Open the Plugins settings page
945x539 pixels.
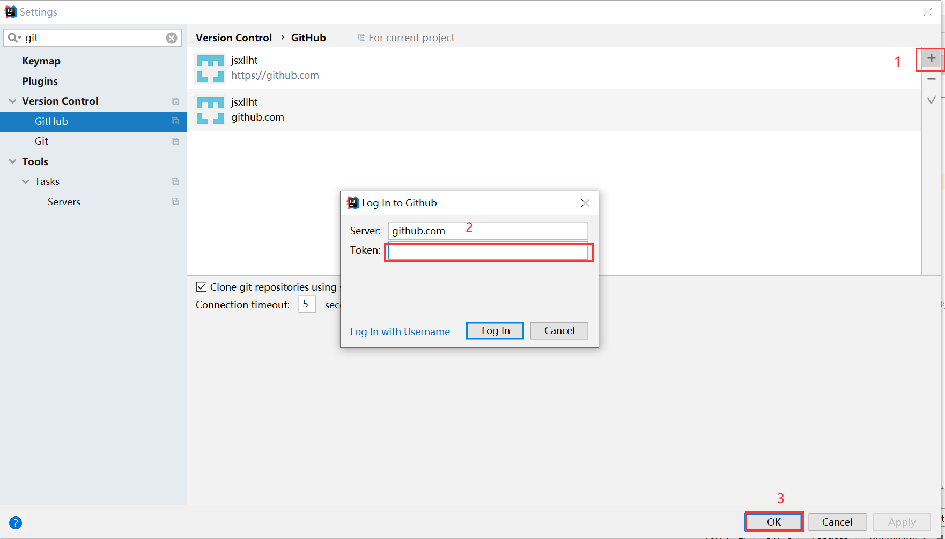click(x=40, y=81)
